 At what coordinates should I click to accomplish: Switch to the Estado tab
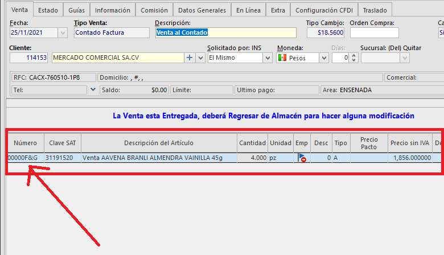[x=48, y=10]
